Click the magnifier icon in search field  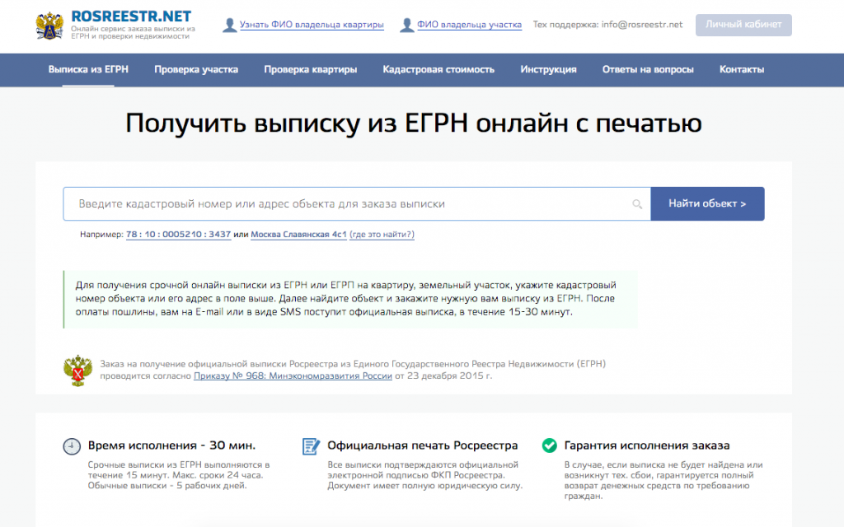click(x=637, y=204)
